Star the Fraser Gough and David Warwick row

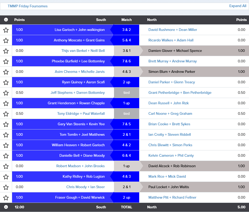pyautogui.click(x=6, y=197)
